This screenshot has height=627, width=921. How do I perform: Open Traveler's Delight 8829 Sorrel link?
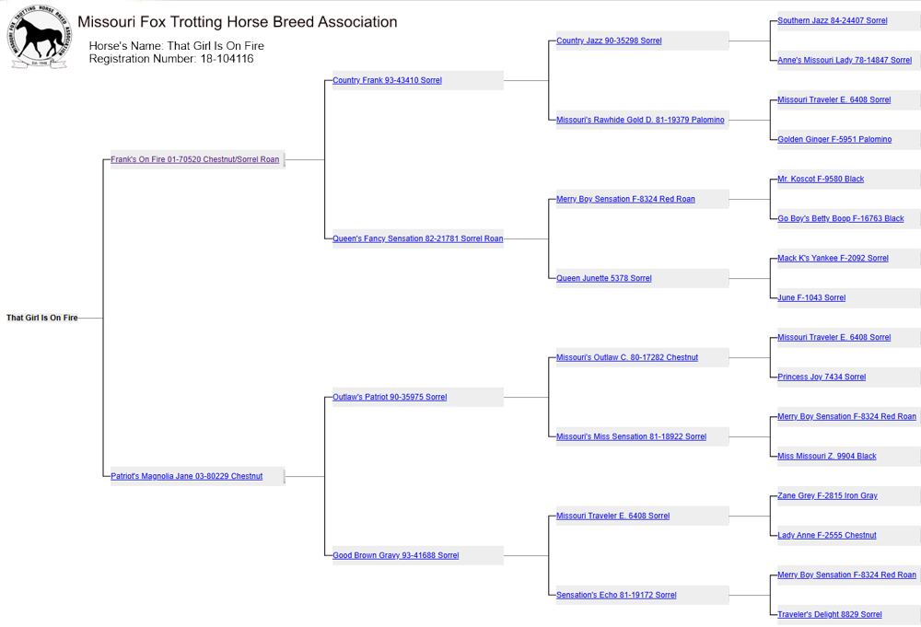pos(829,614)
